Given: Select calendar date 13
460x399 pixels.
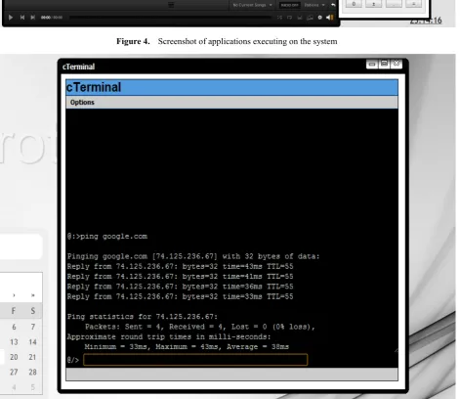Looking at the screenshot, I should pos(14,342).
